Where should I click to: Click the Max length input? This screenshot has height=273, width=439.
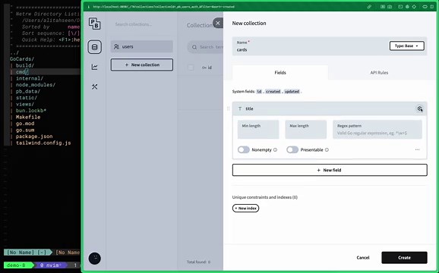[306, 130]
